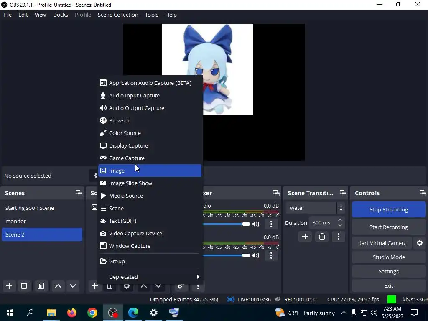Pop out the Audio Mixer dock
Image resolution: width=428 pixels, height=321 pixels.
276,193
